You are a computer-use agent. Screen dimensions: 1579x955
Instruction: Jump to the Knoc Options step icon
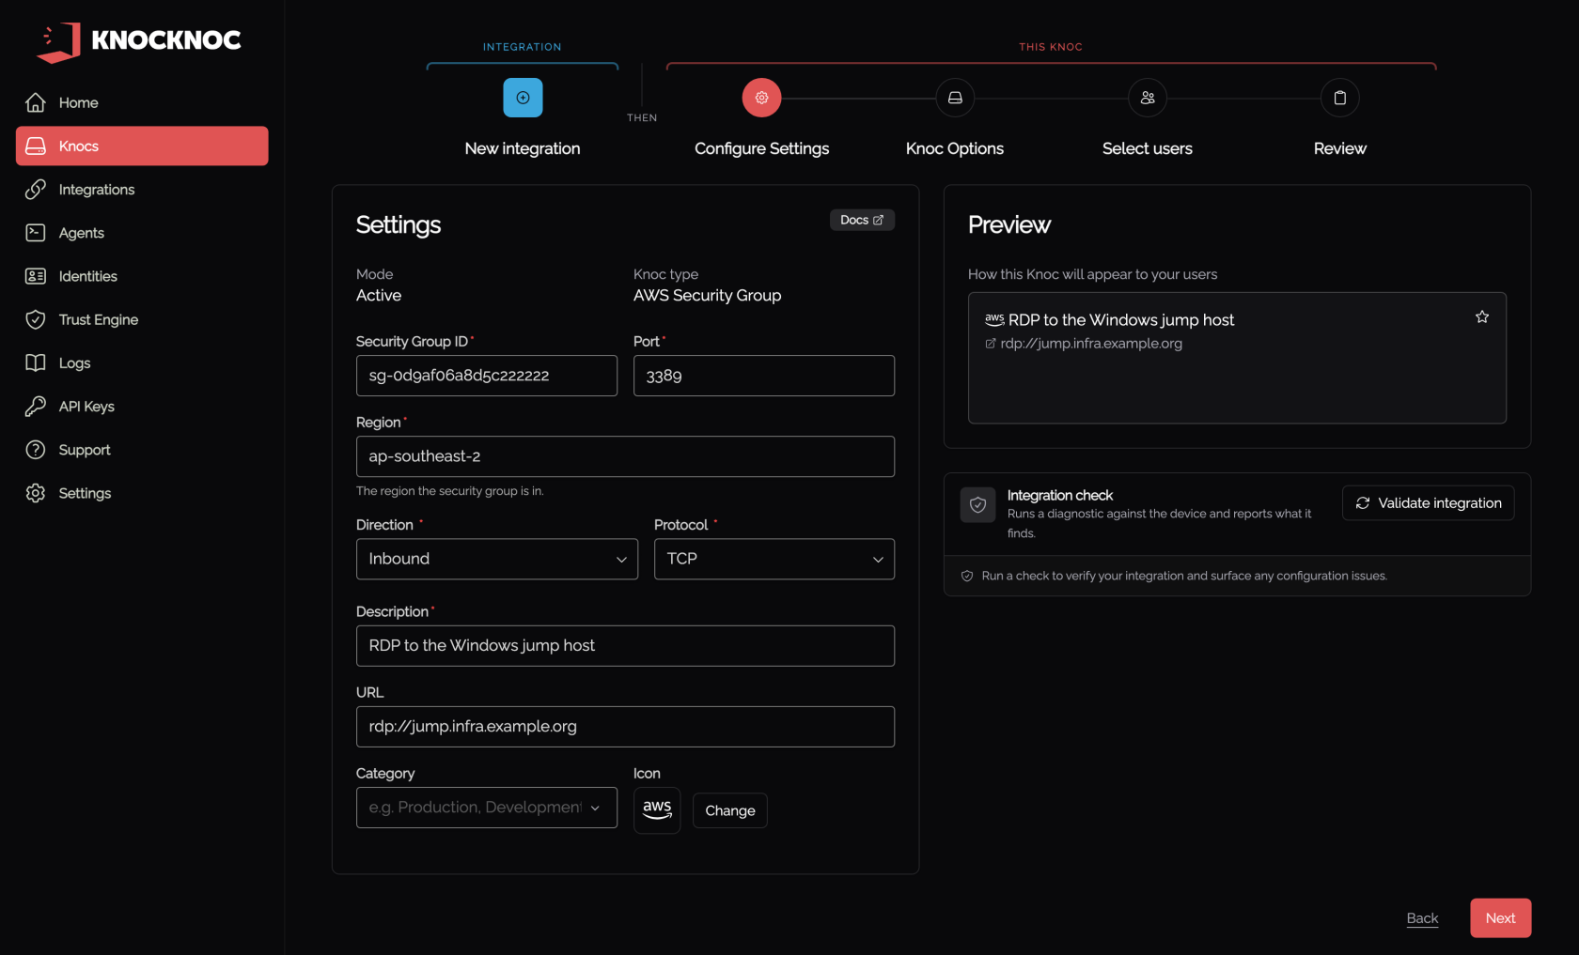click(955, 98)
